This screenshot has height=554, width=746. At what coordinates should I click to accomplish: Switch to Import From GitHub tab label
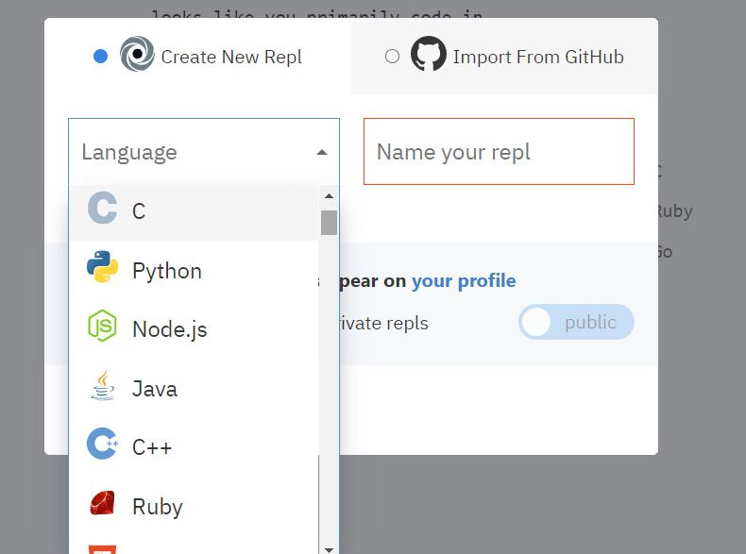click(x=538, y=57)
